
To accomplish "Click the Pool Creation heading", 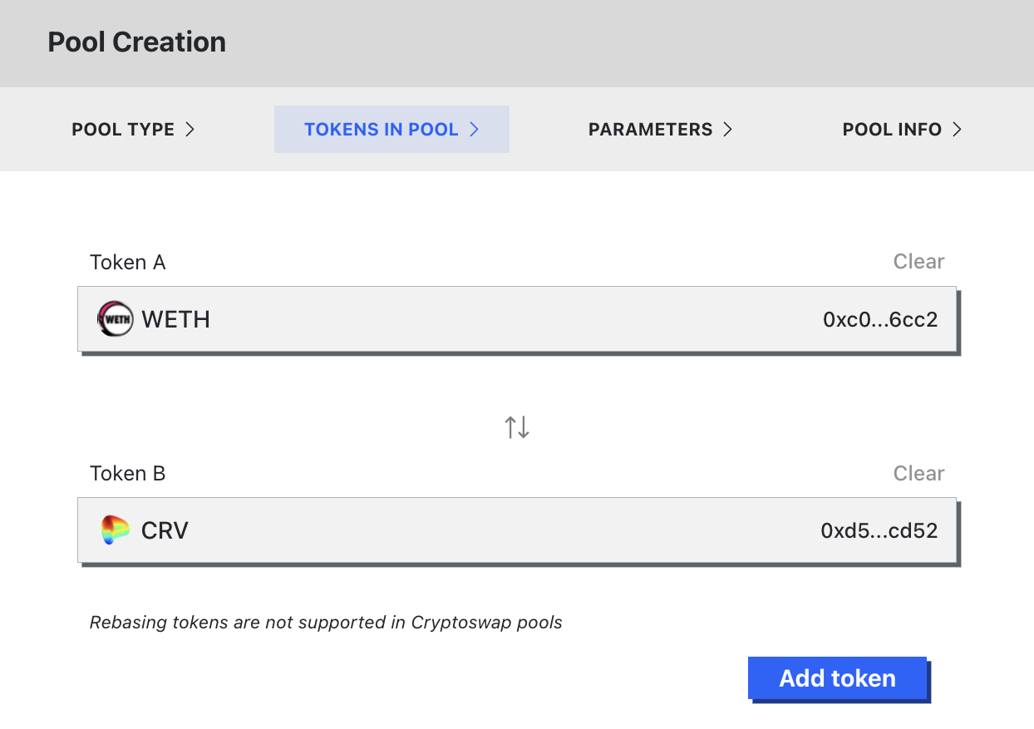I will pyautogui.click(x=136, y=42).
